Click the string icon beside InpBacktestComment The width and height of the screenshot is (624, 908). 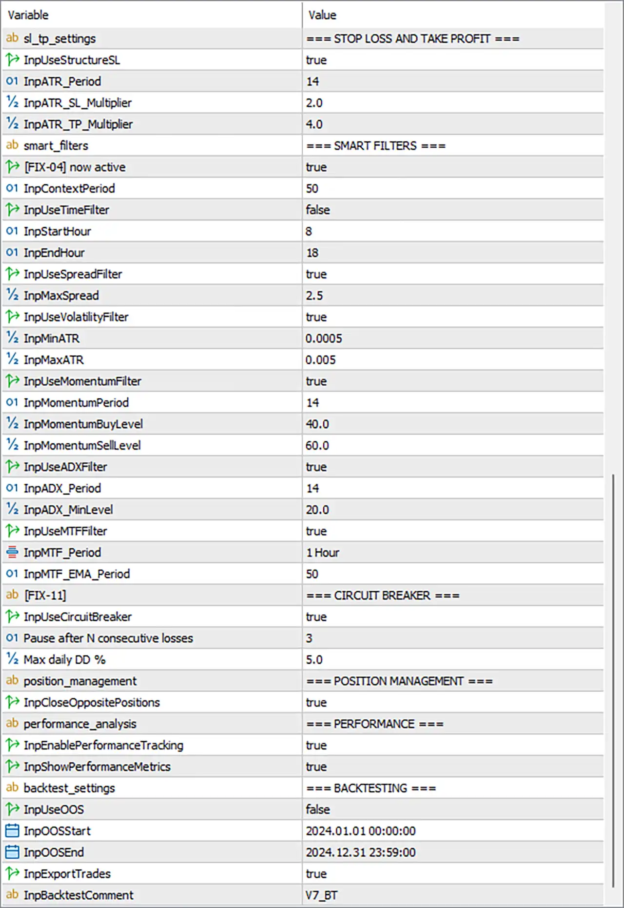pos(12,894)
